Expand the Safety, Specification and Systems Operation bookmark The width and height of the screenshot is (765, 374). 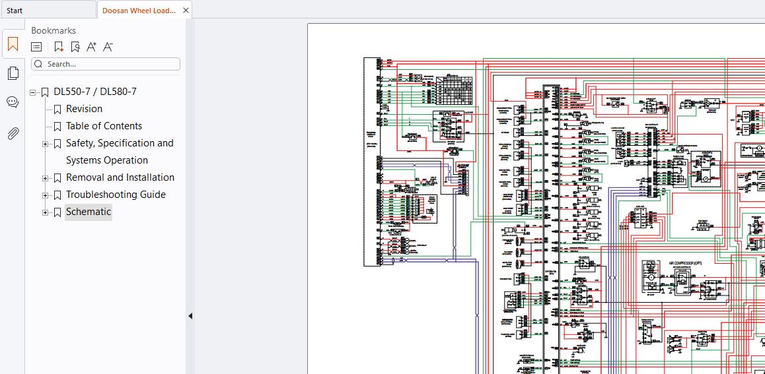click(45, 144)
